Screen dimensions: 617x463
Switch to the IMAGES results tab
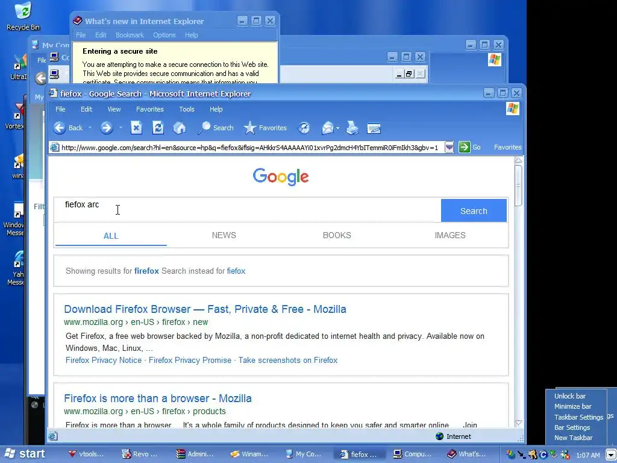pyautogui.click(x=449, y=235)
